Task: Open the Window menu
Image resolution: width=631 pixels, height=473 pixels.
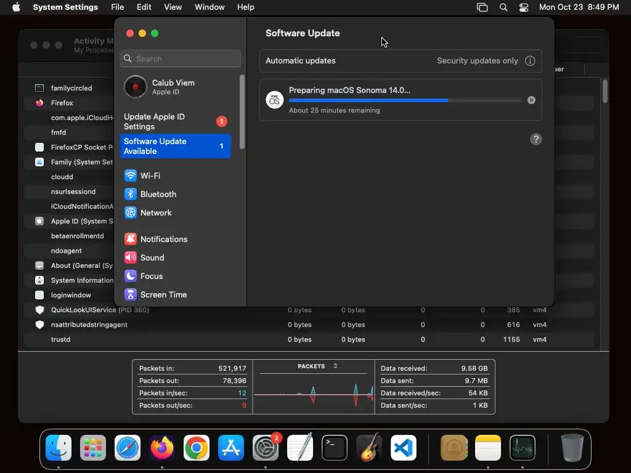Action: pyautogui.click(x=210, y=7)
